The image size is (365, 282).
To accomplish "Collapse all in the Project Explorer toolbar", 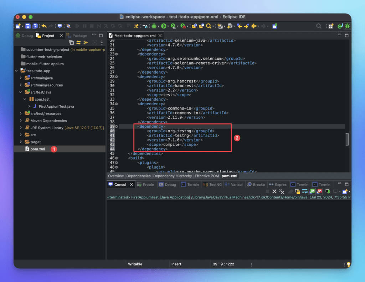I will tap(71, 42).
